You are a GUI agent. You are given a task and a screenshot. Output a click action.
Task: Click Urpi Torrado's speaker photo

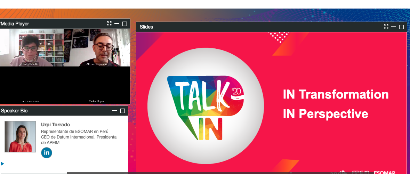(20, 136)
